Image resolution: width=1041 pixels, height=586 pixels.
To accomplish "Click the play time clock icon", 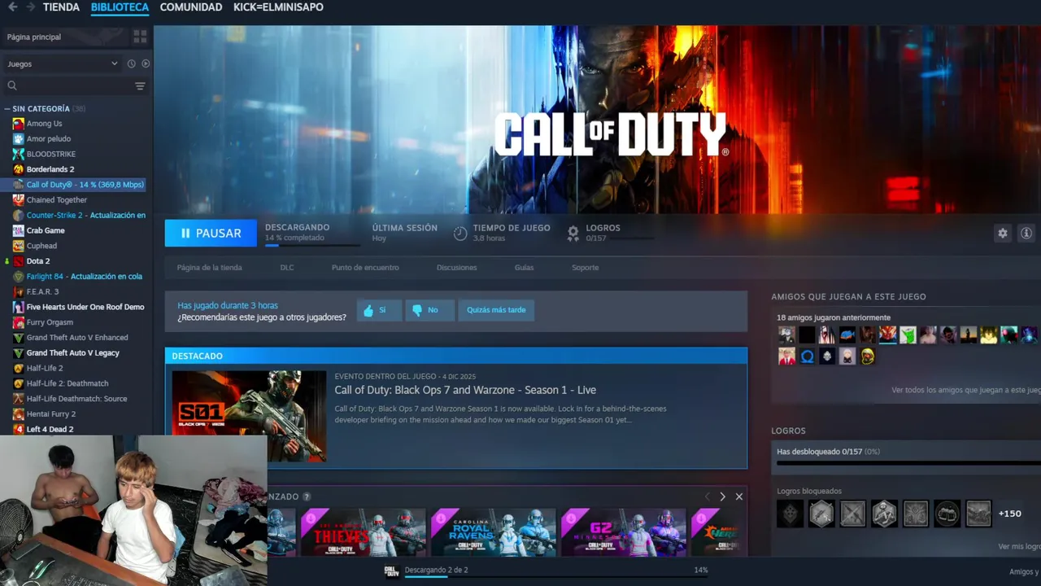I will pos(460,233).
